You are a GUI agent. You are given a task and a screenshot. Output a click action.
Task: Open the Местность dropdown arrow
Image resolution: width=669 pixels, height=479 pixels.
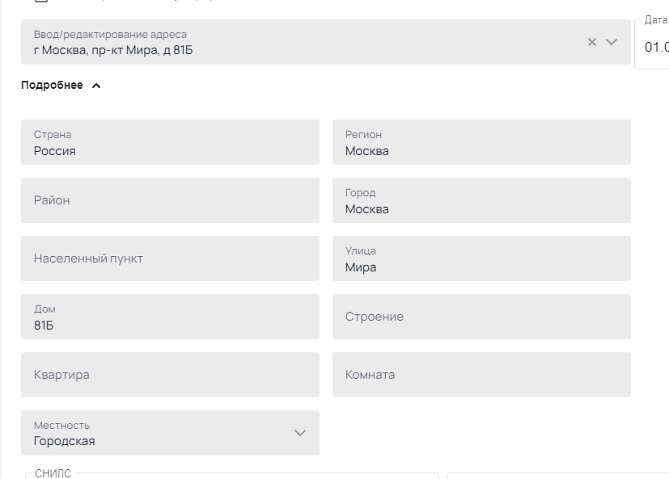[300, 433]
